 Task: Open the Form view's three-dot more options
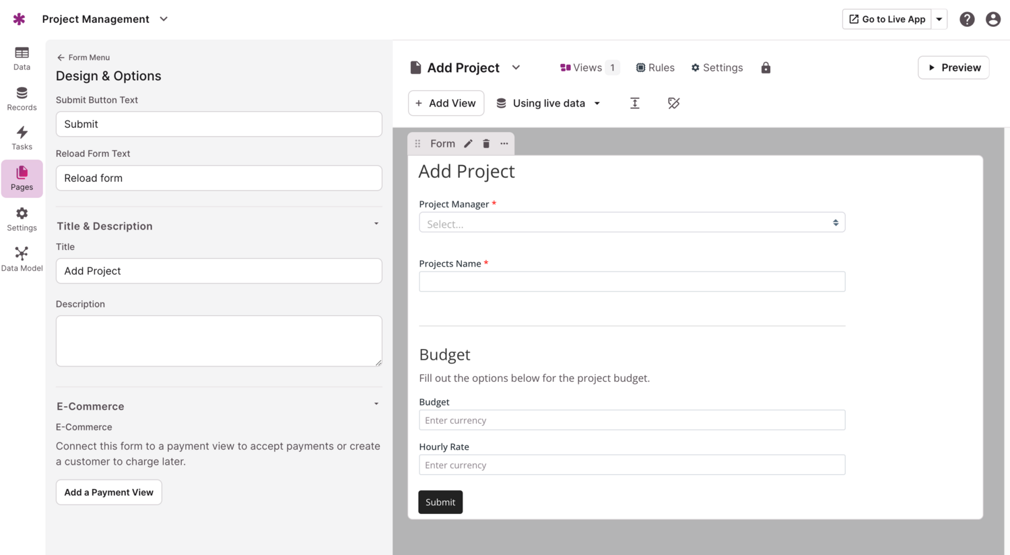pyautogui.click(x=504, y=143)
